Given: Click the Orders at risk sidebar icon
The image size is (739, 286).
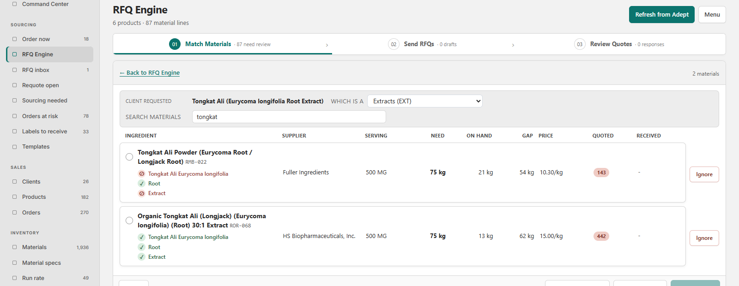Looking at the screenshot, I should pos(14,116).
